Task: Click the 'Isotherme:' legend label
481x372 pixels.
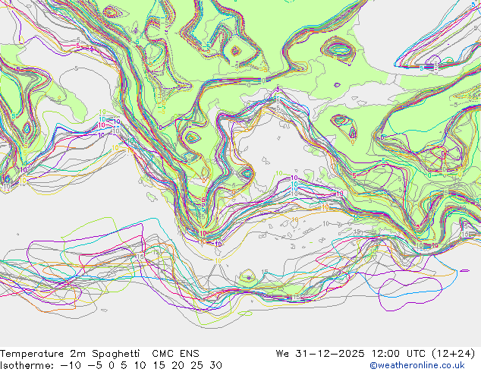Action: pos(27,366)
